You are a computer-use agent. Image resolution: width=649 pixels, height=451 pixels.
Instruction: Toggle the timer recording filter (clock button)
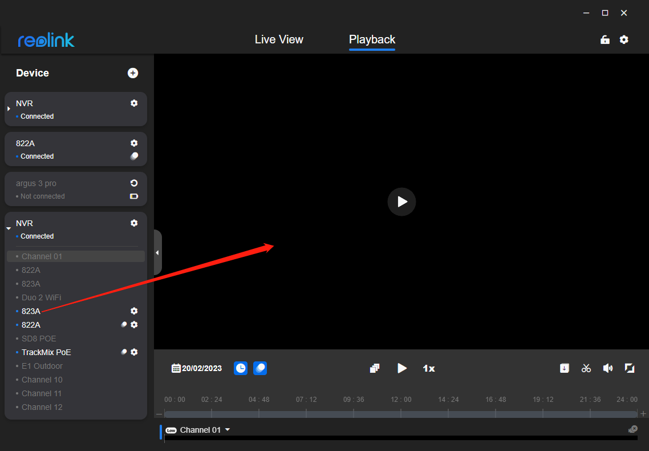pyautogui.click(x=241, y=368)
